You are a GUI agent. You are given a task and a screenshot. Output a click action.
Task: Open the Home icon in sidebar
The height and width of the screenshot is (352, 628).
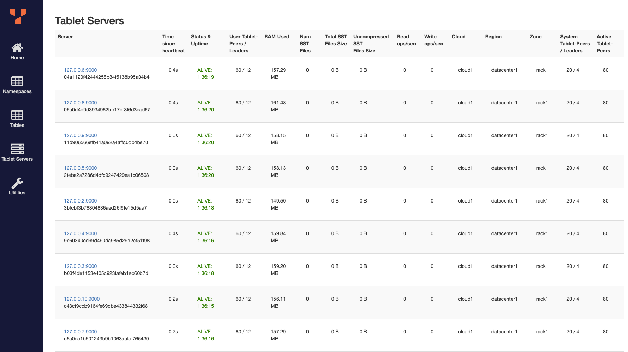tap(17, 47)
